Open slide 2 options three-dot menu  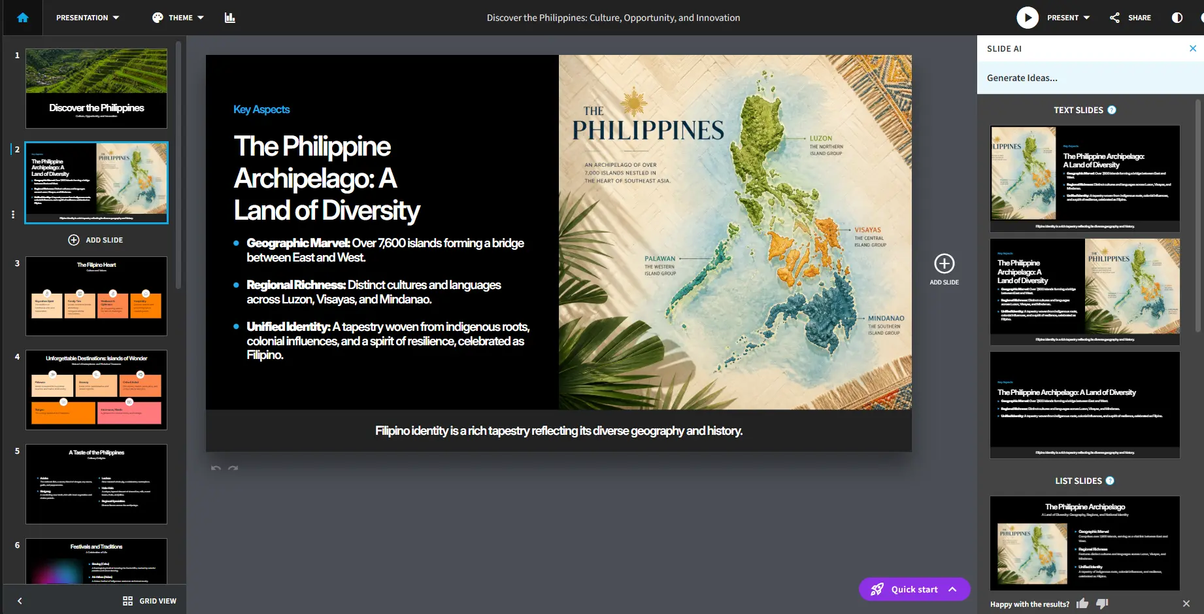tap(13, 214)
